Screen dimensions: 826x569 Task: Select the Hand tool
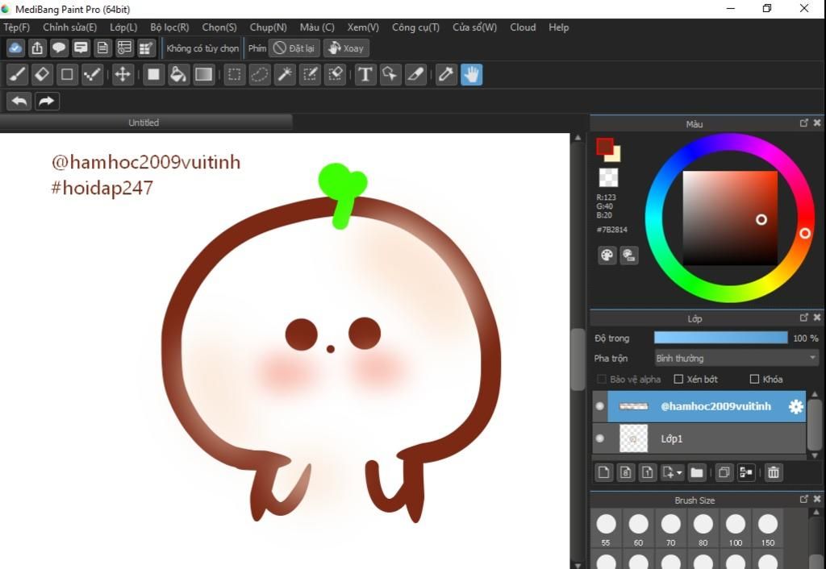pos(471,74)
